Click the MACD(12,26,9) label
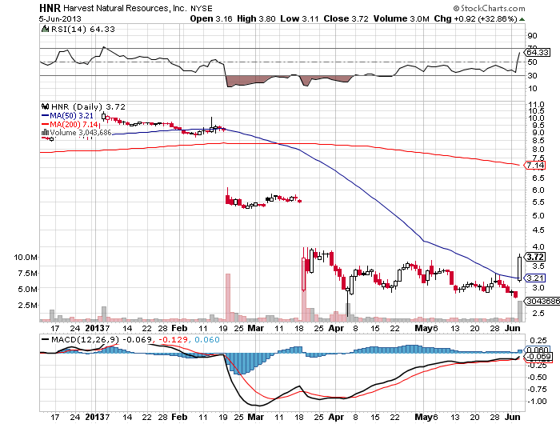 coord(86,339)
